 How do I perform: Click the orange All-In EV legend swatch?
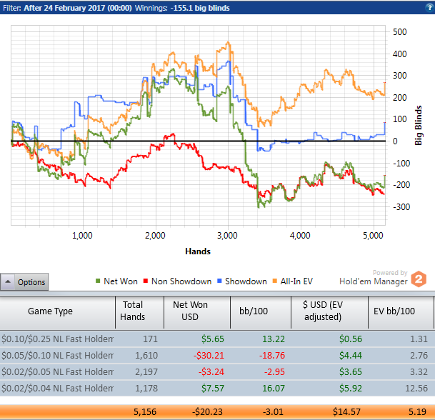[x=275, y=281]
